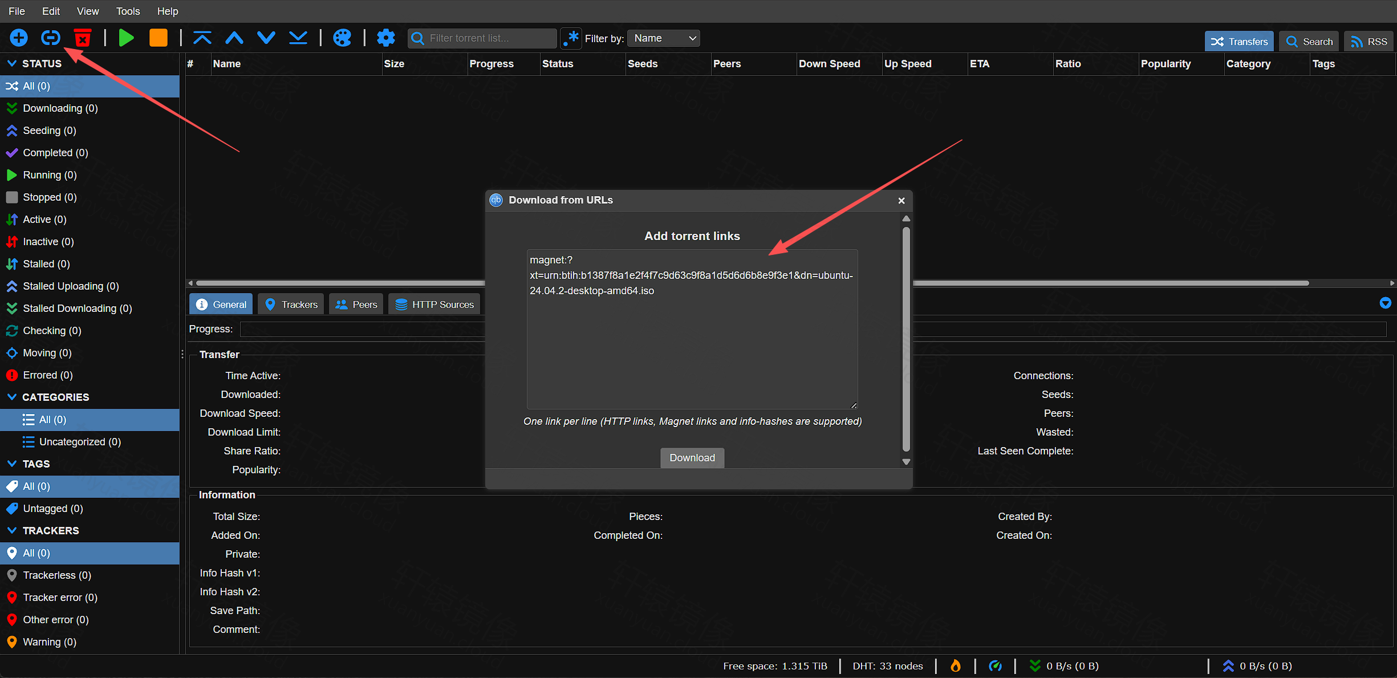The width and height of the screenshot is (1397, 678).
Task: Click the red Remove torrent trash icon
Action: 83,38
